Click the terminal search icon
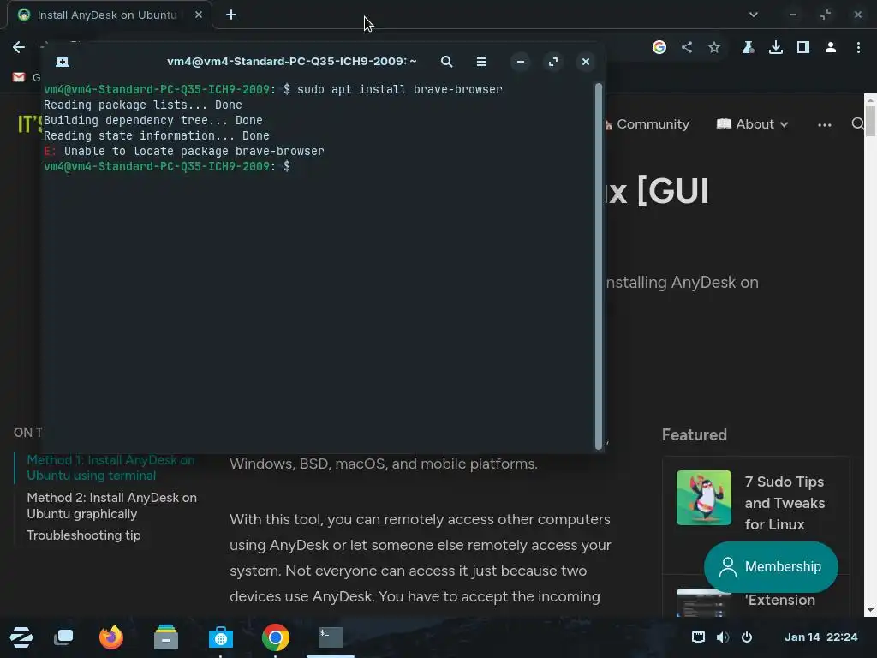 pyautogui.click(x=446, y=62)
